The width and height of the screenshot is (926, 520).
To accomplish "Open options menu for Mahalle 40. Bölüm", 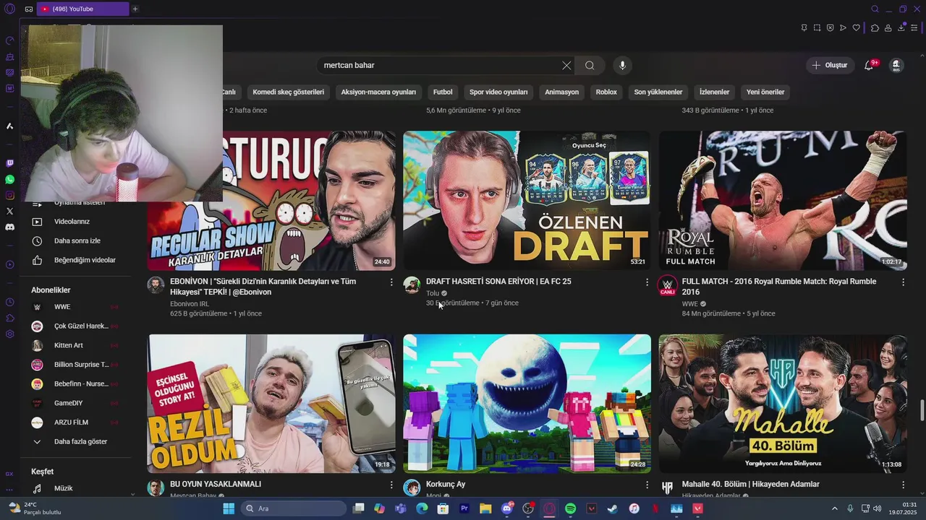I will pyautogui.click(x=903, y=485).
